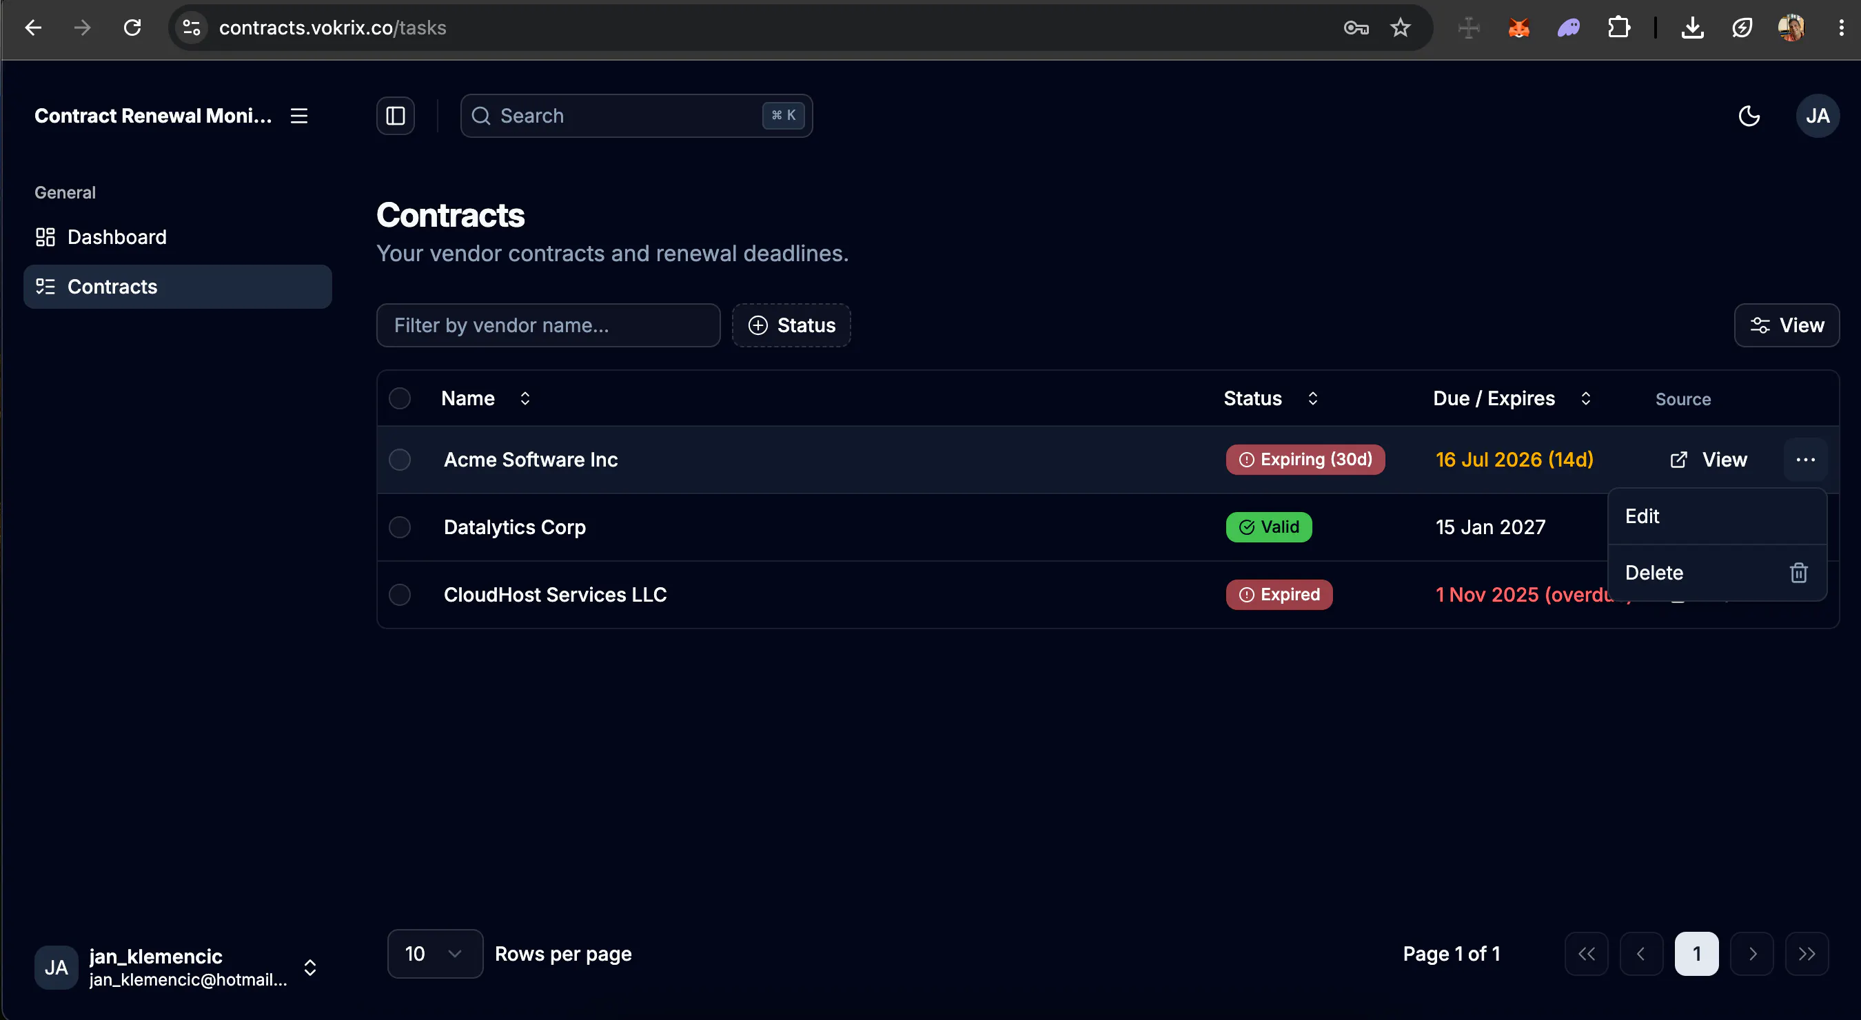Click CloudHost Services LLC name
This screenshot has width=1861, height=1020.
coord(555,595)
